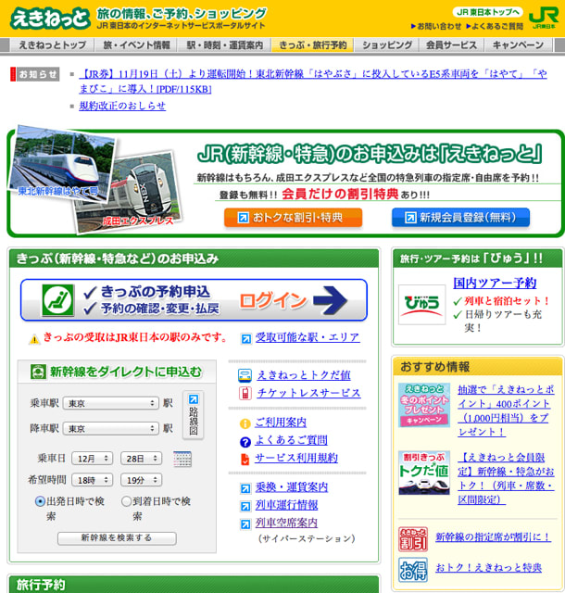Click the チケットレスサービス phone icon
565x593 pixels.
tap(245, 393)
